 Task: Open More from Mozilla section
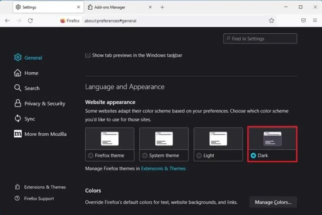(40, 134)
